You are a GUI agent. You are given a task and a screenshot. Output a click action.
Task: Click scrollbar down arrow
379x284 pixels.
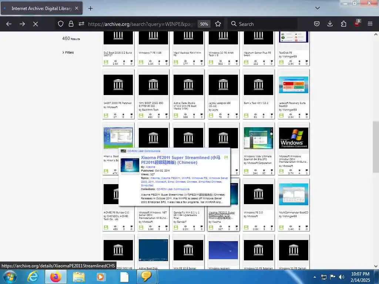(376, 266)
